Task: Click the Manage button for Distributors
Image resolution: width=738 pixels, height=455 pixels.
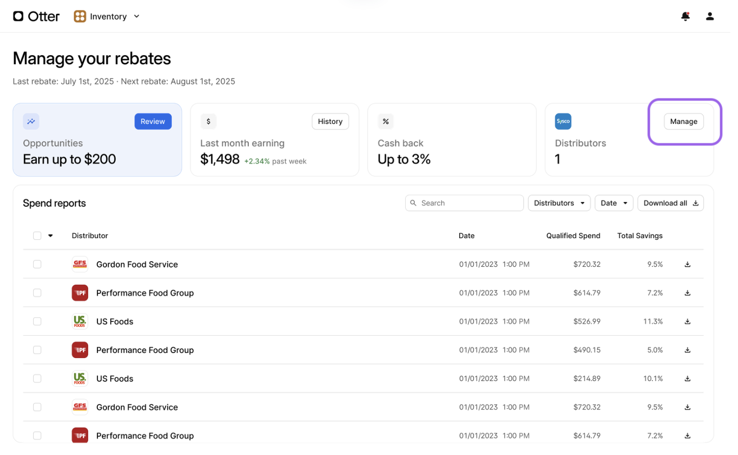Action: click(x=683, y=121)
